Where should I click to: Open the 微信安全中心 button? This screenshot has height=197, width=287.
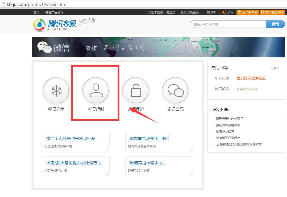272,12
